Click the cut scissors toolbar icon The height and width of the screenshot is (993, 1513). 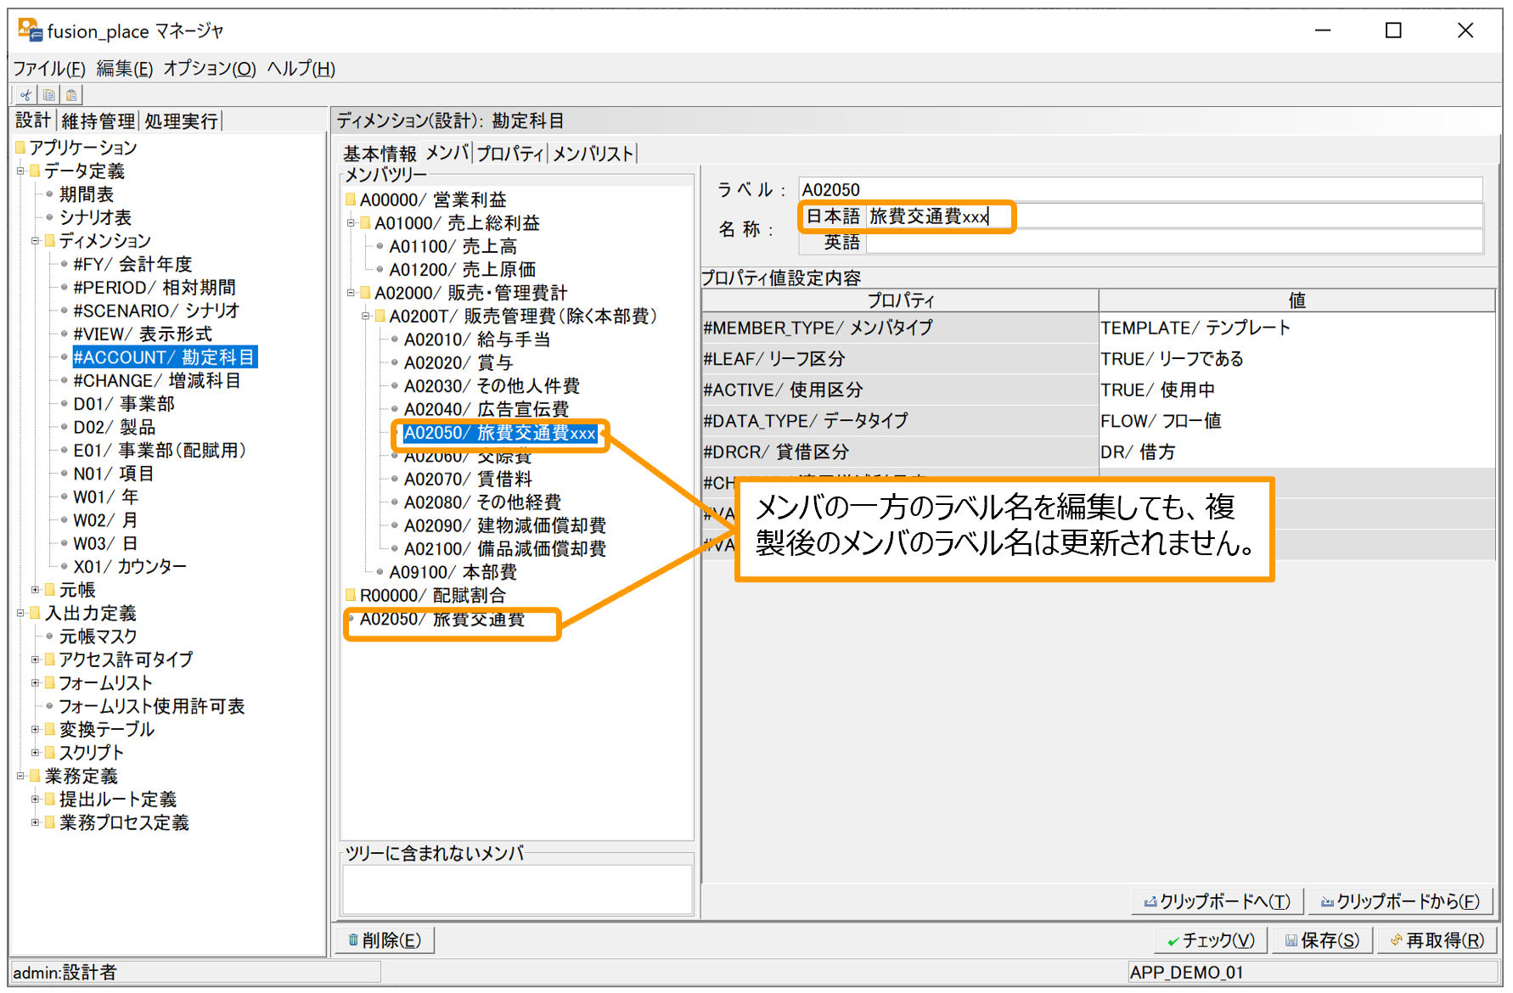pos(25,95)
